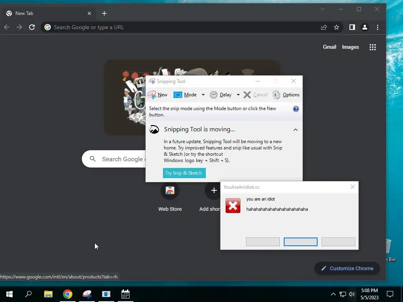
Task: Click the Delay clock button
Action: click(221, 95)
